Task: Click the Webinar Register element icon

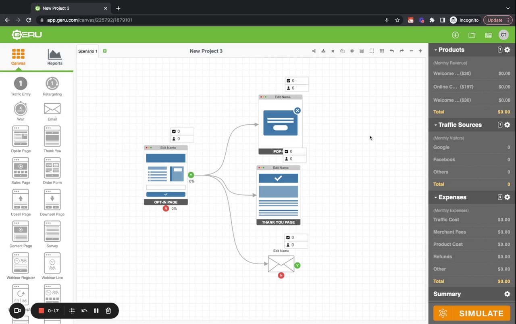Action: 21,263
